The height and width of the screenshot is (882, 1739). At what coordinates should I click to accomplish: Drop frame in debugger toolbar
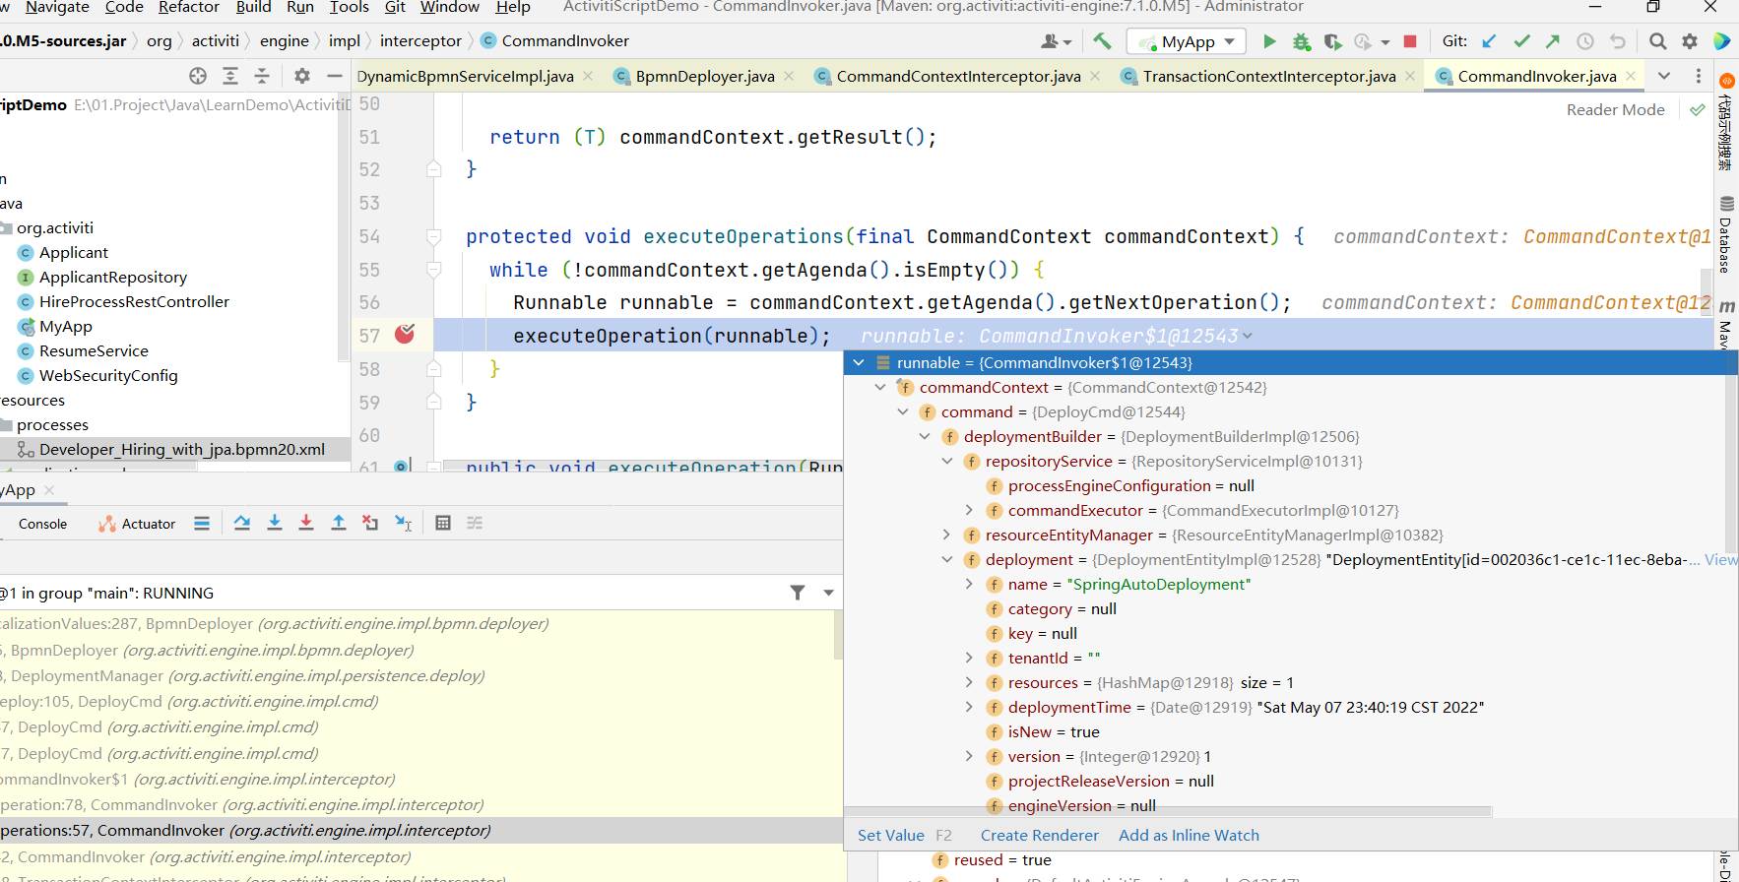coord(370,523)
